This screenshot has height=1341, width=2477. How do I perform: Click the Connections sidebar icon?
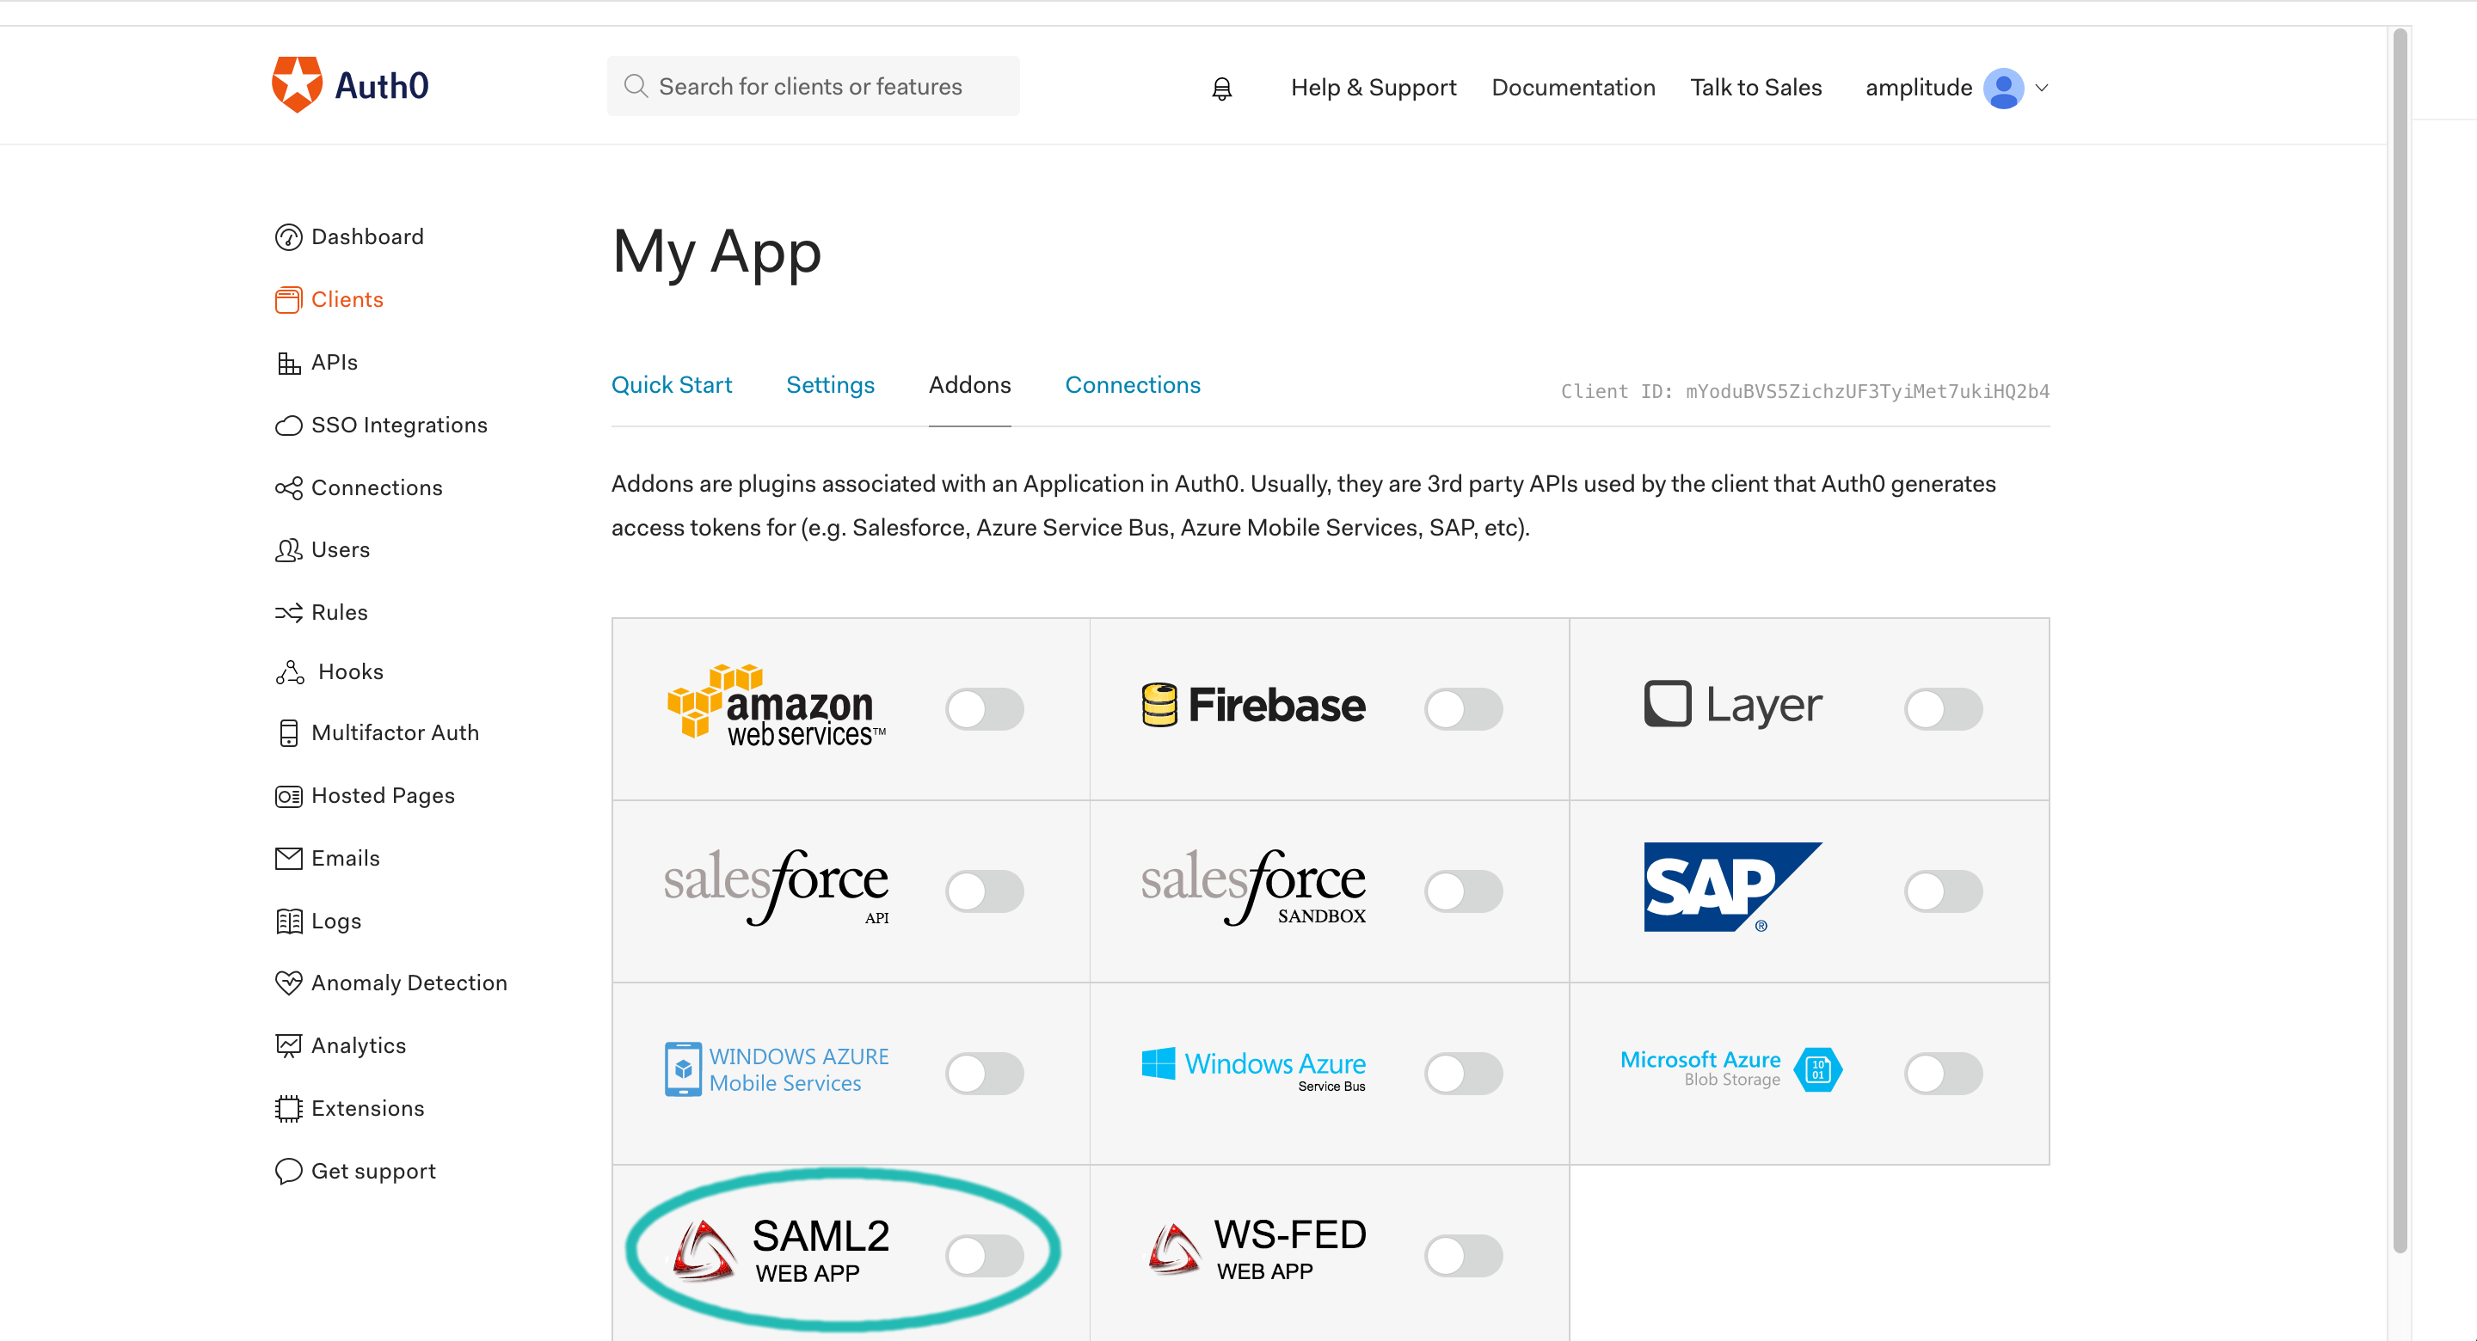coord(287,487)
